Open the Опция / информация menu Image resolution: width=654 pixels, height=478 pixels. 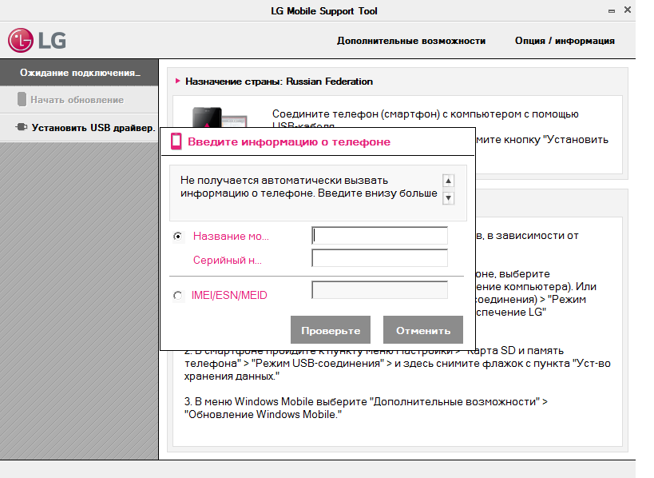pos(565,41)
